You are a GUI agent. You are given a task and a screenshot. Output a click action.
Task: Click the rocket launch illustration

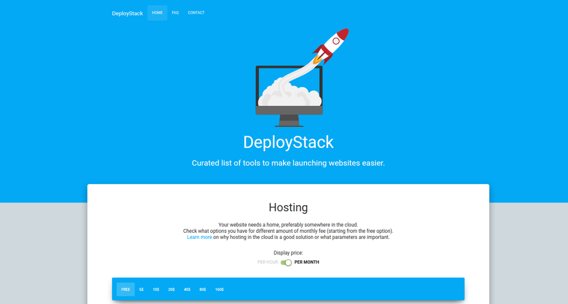(x=331, y=44)
